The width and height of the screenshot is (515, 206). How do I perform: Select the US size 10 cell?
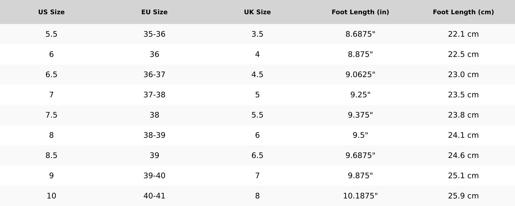[51, 196]
